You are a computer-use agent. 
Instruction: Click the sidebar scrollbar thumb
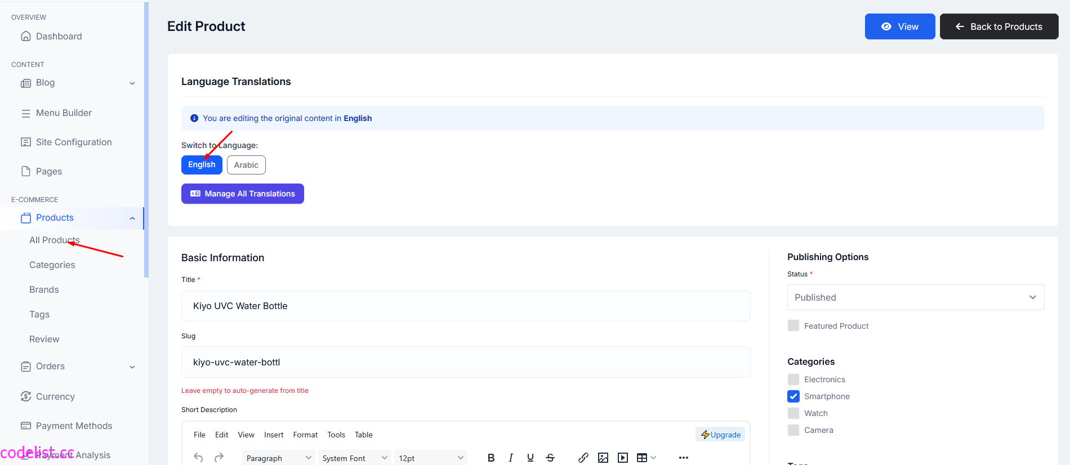click(x=146, y=140)
